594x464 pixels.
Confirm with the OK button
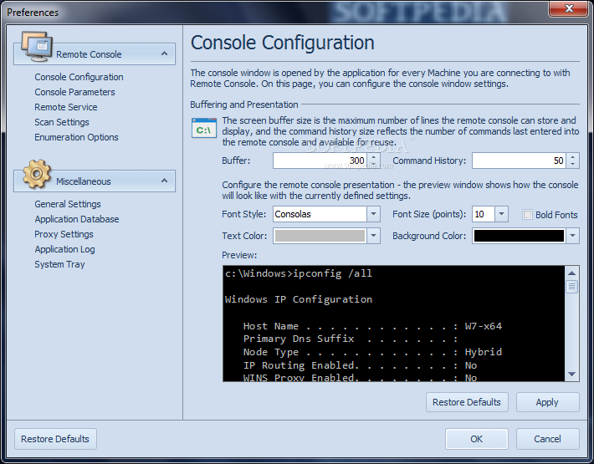[x=477, y=439]
